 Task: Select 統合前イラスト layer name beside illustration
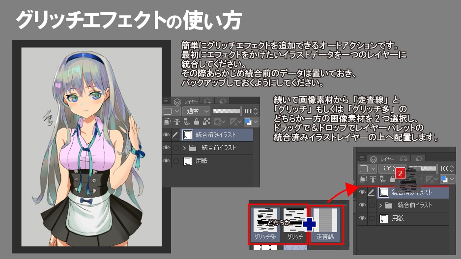[x=219, y=148]
